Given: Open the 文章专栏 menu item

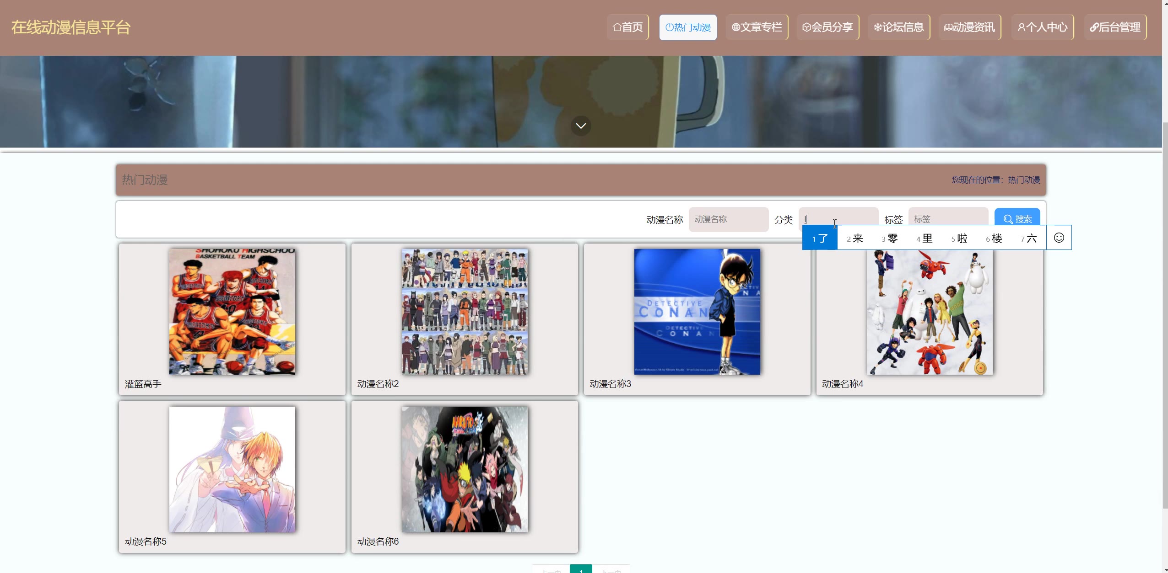Looking at the screenshot, I should pyautogui.click(x=757, y=27).
